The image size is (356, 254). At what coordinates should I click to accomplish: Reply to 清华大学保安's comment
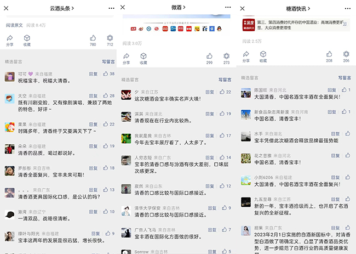click(213, 208)
